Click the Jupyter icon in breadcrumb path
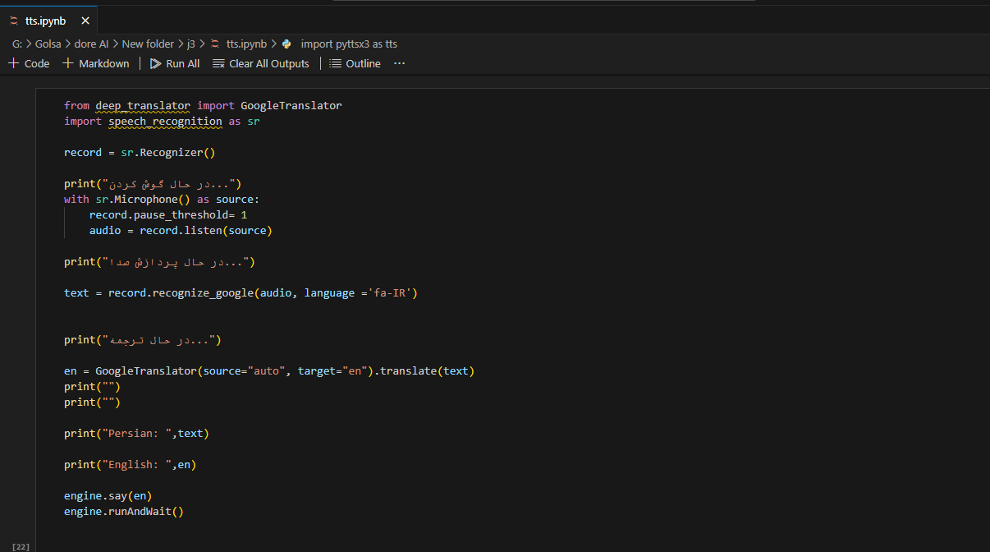 215,44
